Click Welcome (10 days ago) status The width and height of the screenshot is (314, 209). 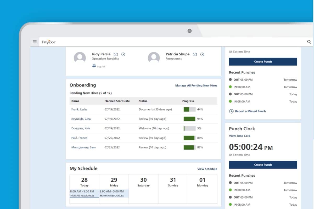click(x=154, y=129)
